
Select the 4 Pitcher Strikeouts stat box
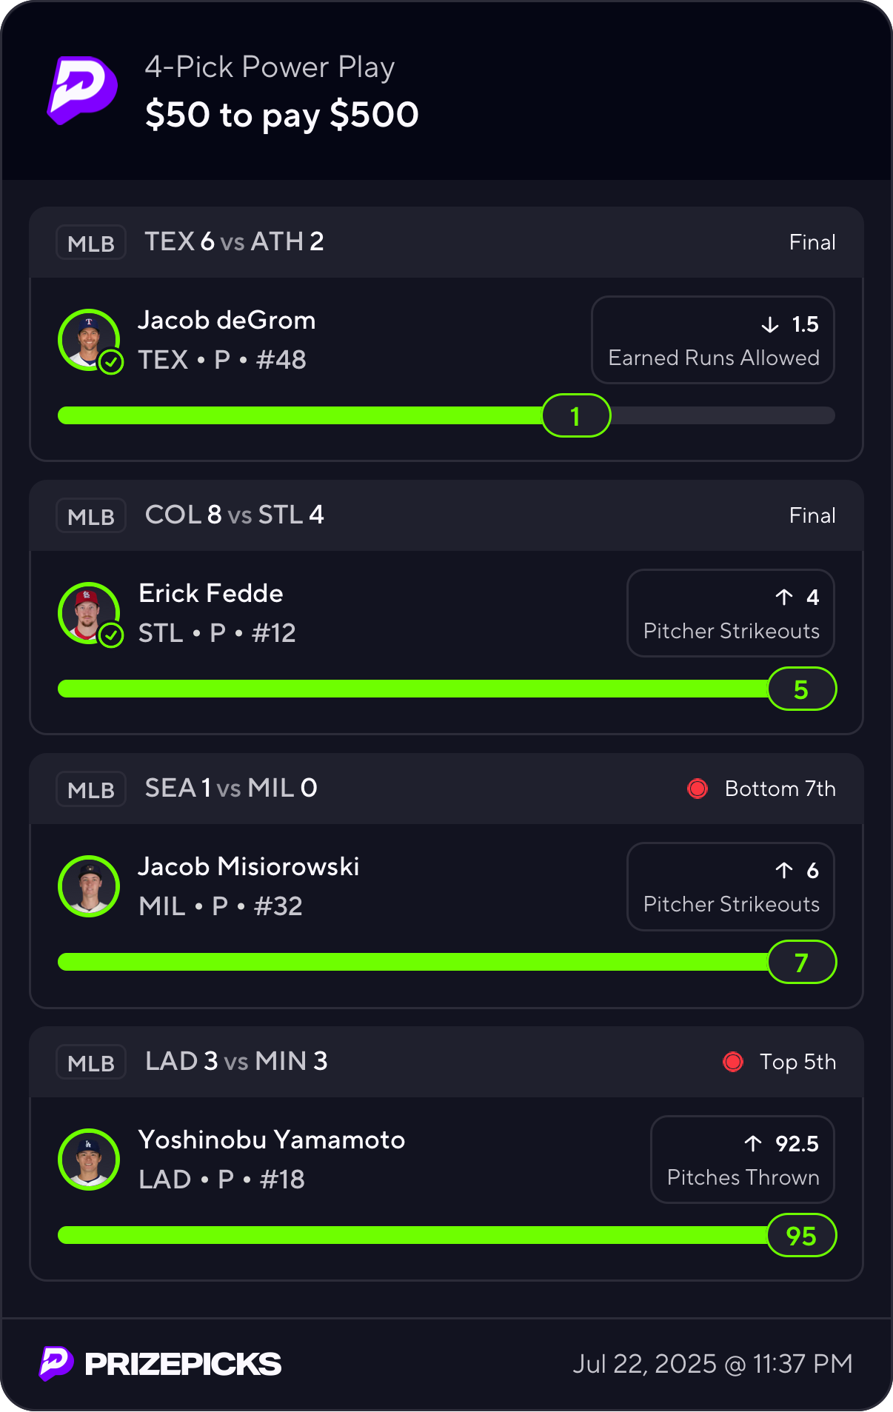pyautogui.click(x=731, y=613)
